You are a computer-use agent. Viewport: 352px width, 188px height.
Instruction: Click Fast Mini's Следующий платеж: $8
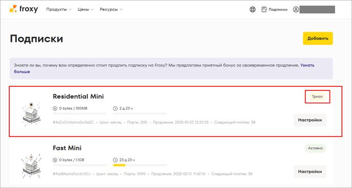pos(232,174)
